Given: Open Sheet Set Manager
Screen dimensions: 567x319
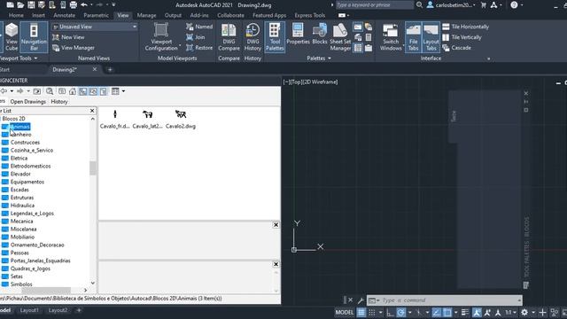Looking at the screenshot, I should [340, 37].
